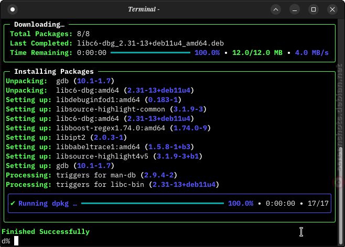Click 'triggers for libc-bin' text

(100, 185)
